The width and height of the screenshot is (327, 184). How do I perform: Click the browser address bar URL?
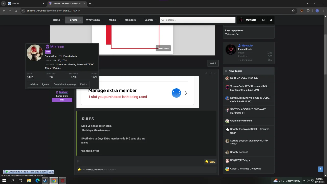(53, 11)
